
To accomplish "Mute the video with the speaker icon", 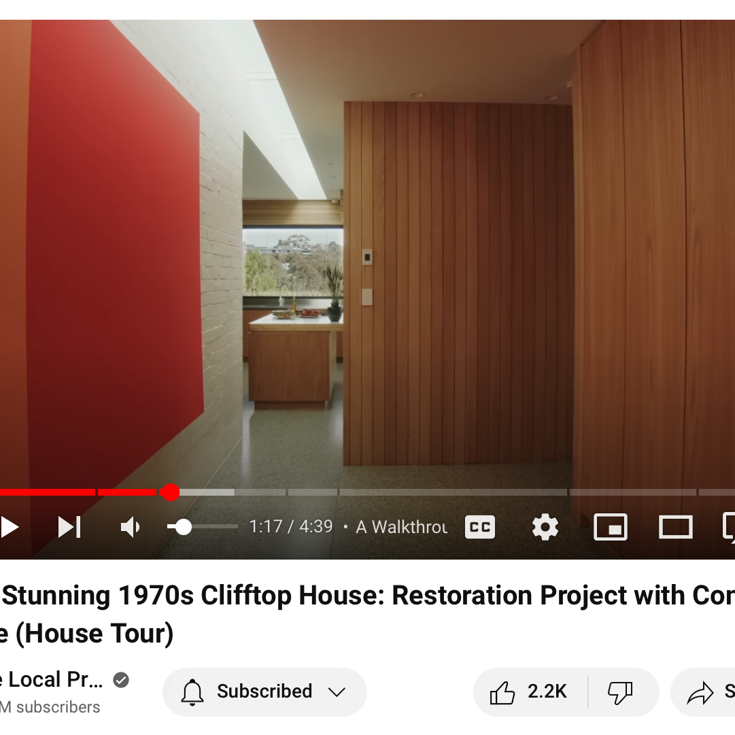I will click(130, 528).
